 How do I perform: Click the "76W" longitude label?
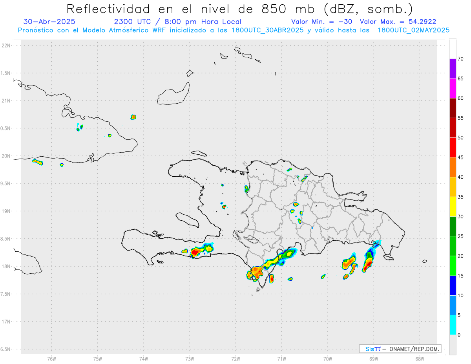51,359
